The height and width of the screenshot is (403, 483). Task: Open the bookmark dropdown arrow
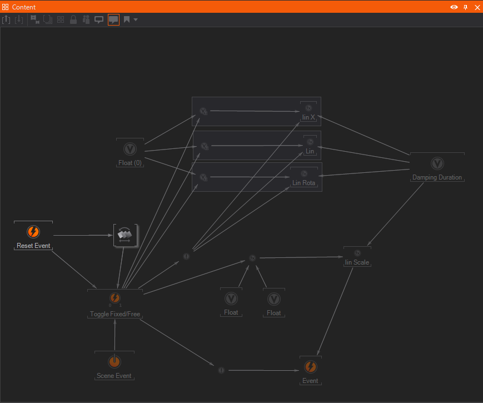pos(136,19)
